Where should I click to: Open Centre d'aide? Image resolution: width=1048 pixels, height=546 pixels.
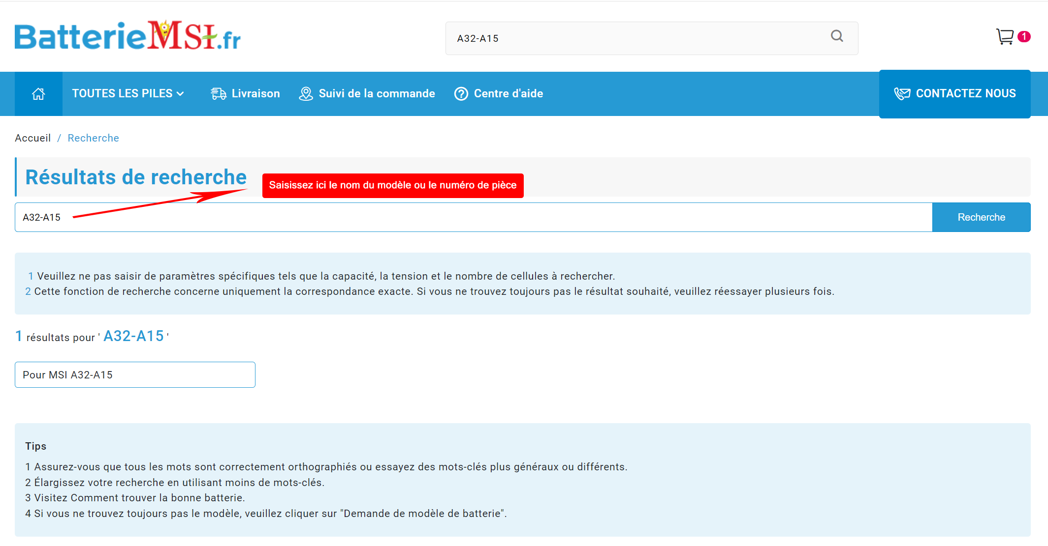(499, 93)
